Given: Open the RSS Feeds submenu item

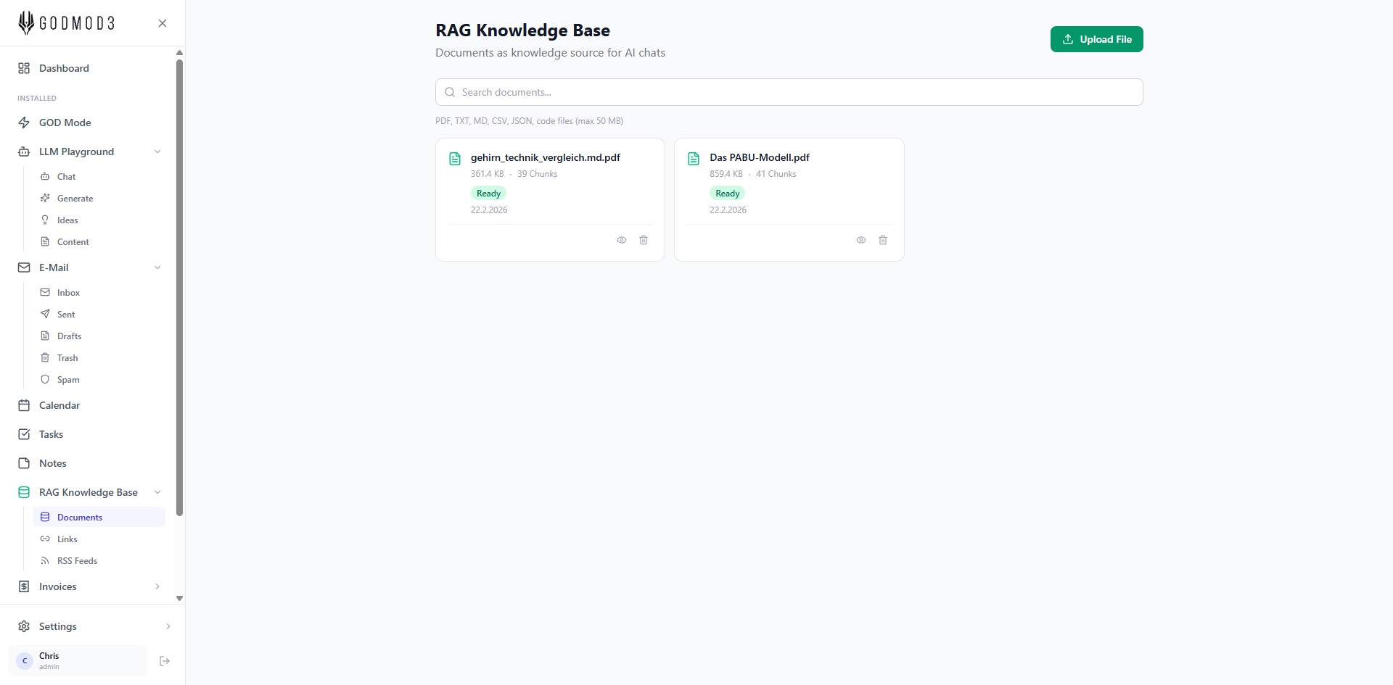Looking at the screenshot, I should click(77, 561).
